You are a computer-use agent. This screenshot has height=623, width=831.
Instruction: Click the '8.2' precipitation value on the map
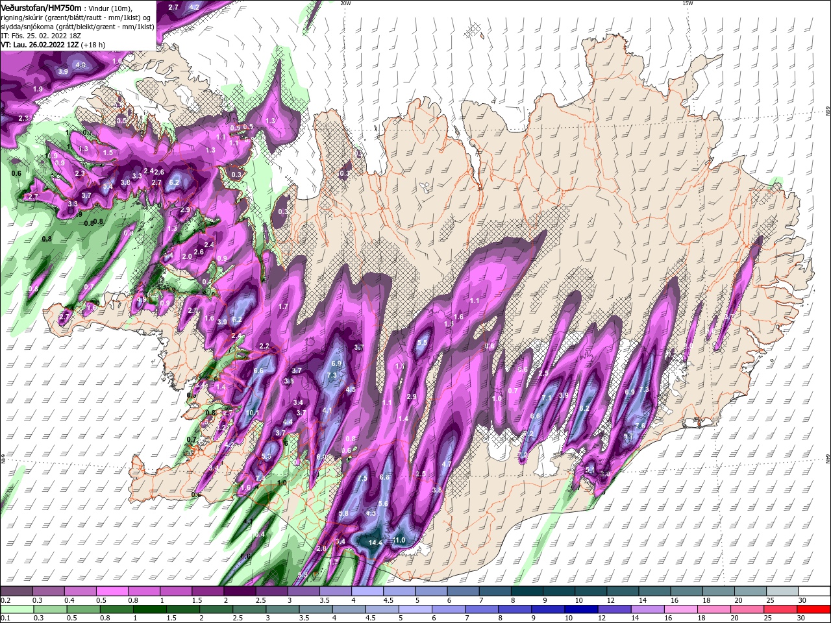point(584,408)
